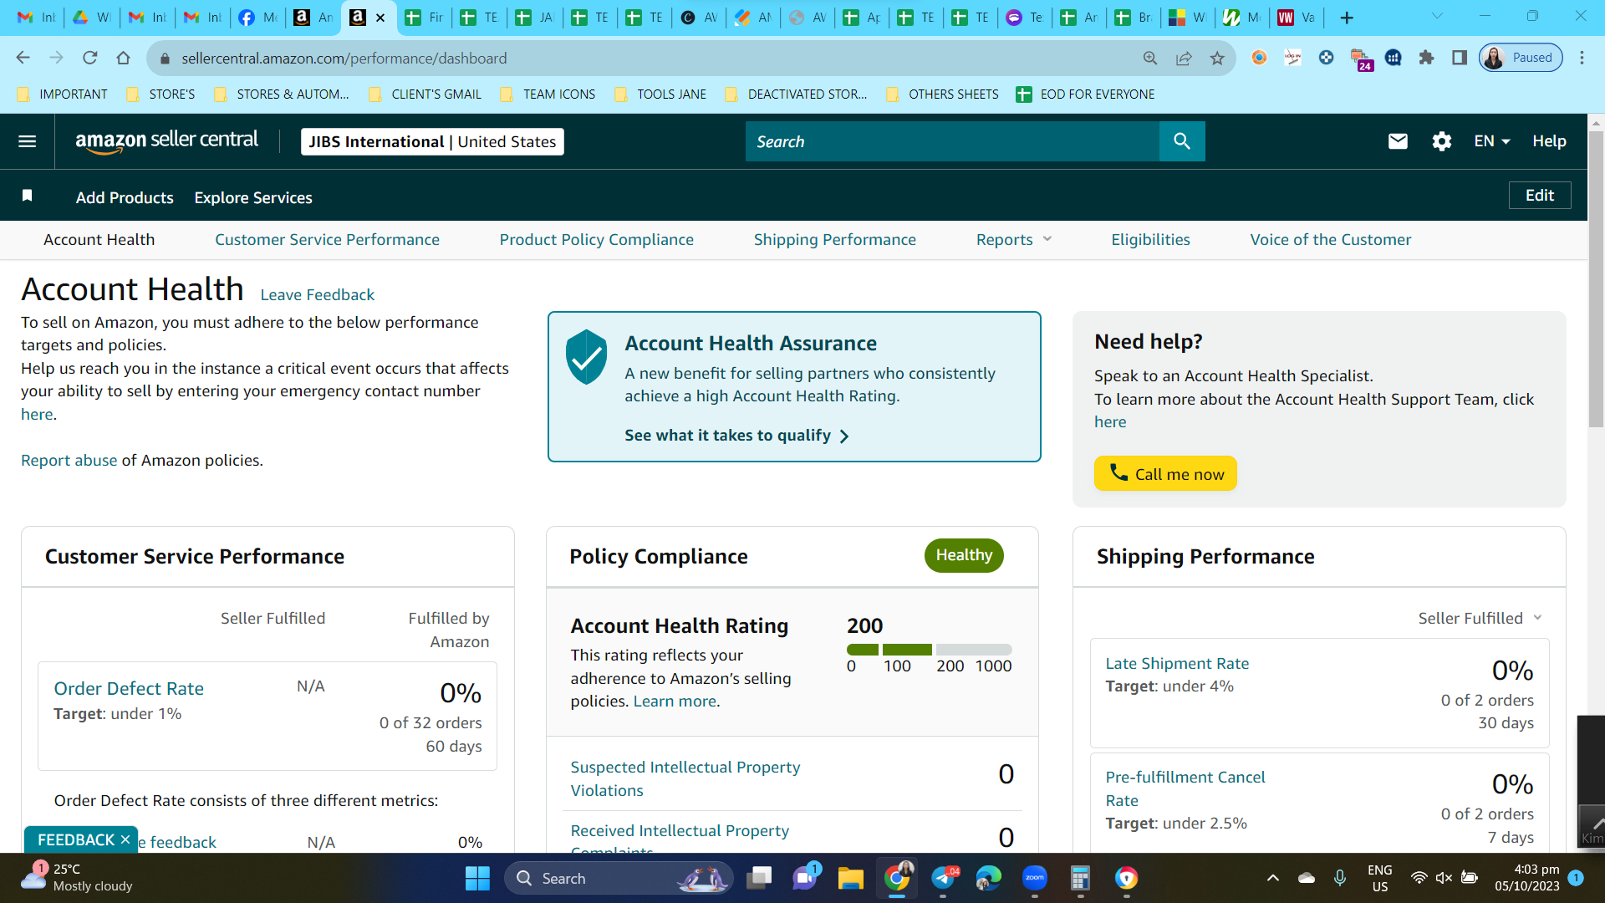Open the JIBS International marketplace switcher
The width and height of the screenshot is (1605, 903).
pyautogui.click(x=432, y=141)
